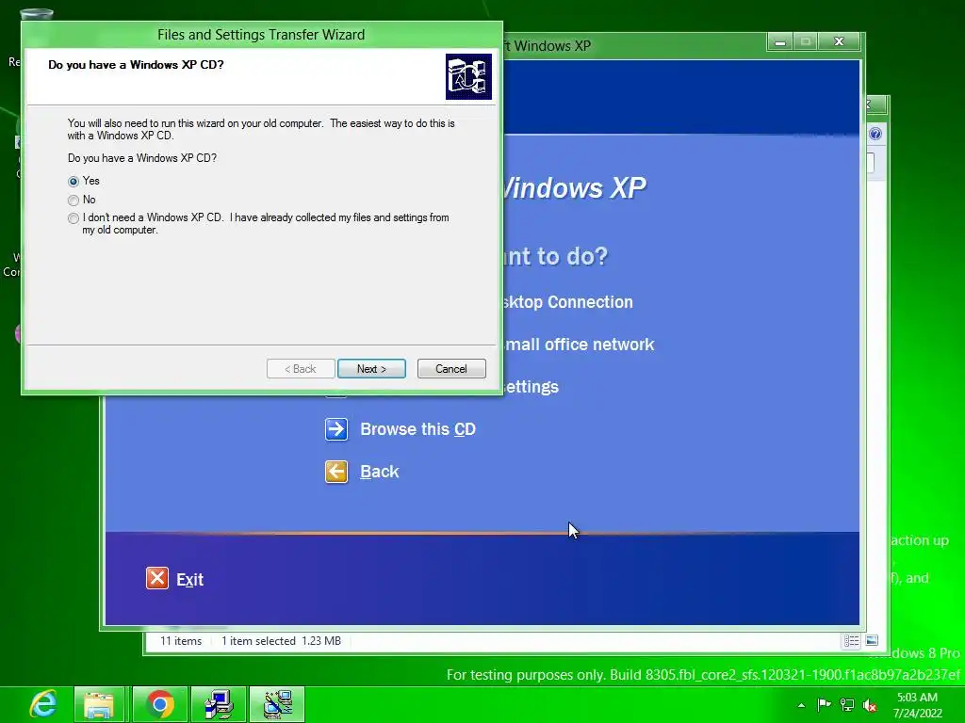Click the Recycle Bin desktop icon
Viewport: 965px width, 723px height.
click(x=37, y=15)
